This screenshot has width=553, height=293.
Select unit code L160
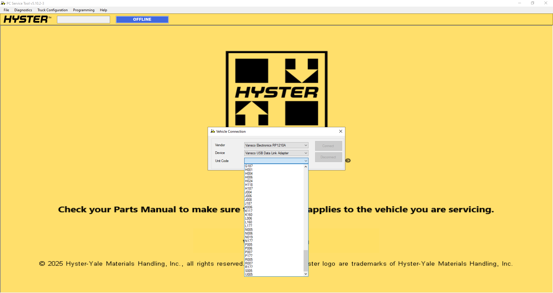tap(274, 222)
